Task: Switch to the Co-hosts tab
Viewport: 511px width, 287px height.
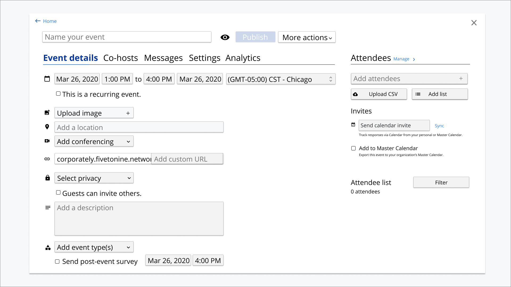Action: click(121, 58)
